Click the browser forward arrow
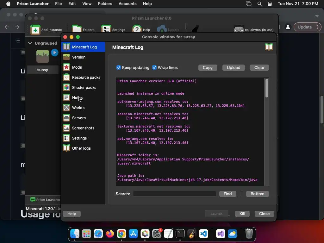Image resolution: width=324 pixels, height=243 pixels. click(17, 27)
